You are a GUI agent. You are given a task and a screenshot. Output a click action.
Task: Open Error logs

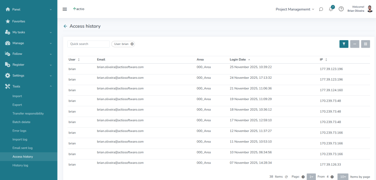coord(20,131)
